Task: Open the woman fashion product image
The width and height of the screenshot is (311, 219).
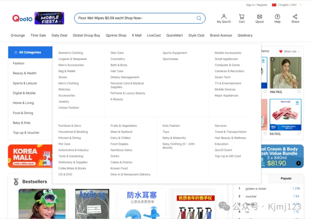Action: click(x=285, y=73)
